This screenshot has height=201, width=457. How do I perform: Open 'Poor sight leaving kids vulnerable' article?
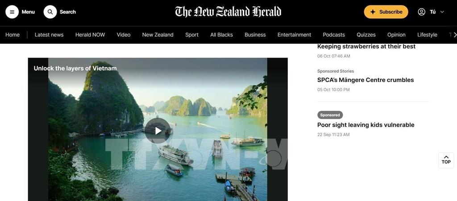366,125
